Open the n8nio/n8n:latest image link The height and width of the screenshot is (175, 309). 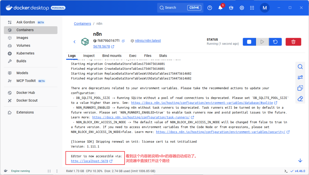tap(148, 41)
